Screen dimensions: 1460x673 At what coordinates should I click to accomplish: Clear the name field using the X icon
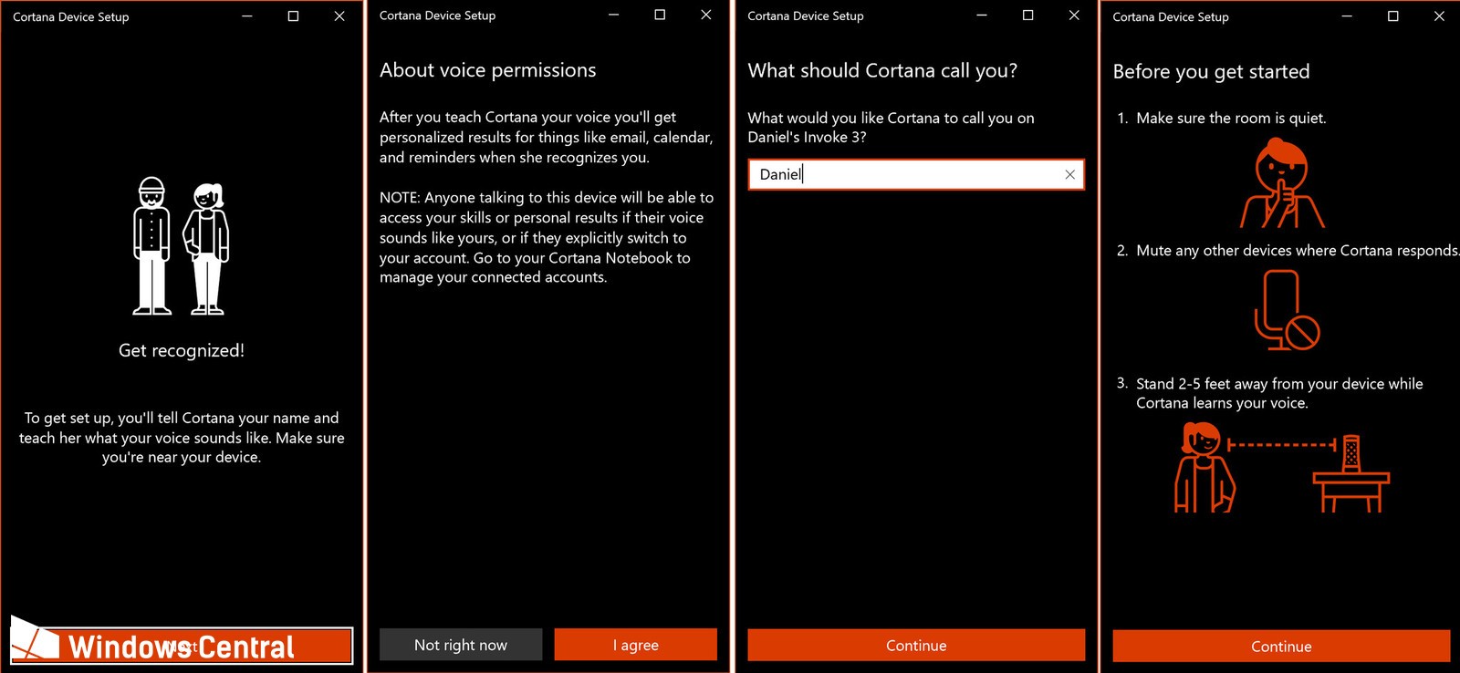(1069, 174)
